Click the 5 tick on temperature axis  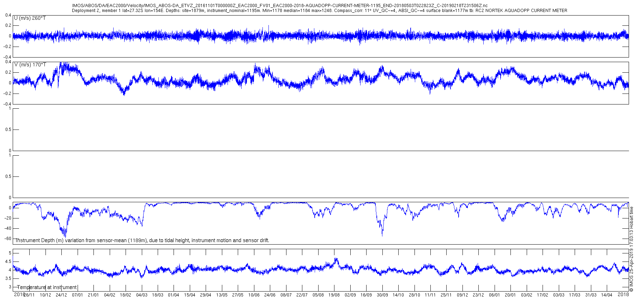coord(10,253)
